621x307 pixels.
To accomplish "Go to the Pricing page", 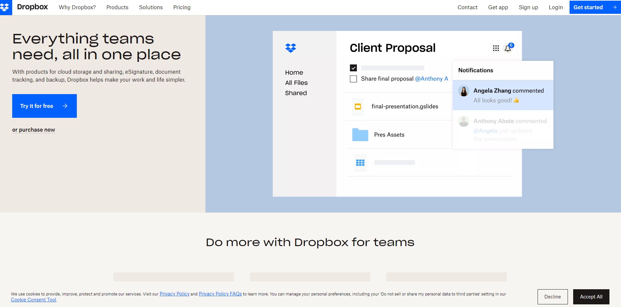I will coord(182,7).
